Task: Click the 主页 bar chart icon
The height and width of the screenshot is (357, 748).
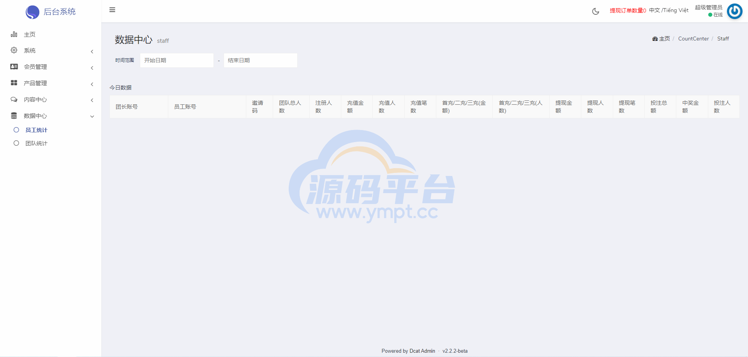Action: tap(14, 34)
